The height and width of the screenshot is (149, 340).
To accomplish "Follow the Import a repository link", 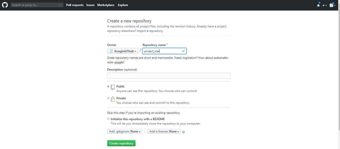I will pos(150,31).
